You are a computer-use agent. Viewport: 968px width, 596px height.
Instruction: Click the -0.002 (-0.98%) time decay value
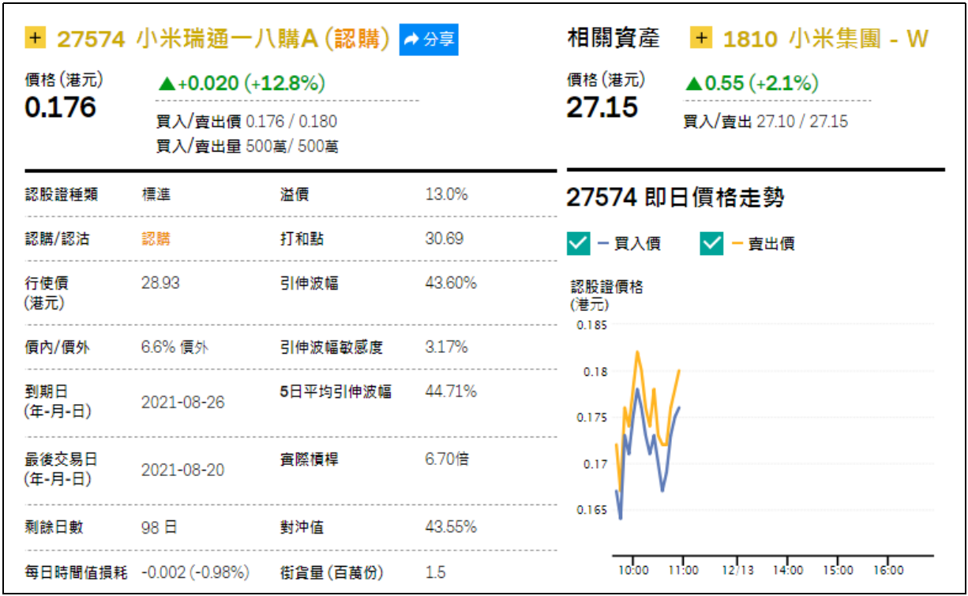click(x=196, y=572)
